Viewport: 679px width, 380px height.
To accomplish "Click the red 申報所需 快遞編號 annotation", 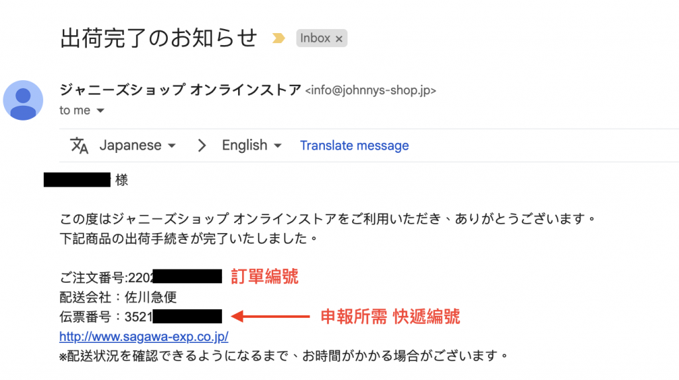I will pos(390,317).
